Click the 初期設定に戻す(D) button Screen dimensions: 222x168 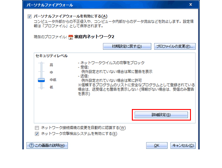point(127,47)
